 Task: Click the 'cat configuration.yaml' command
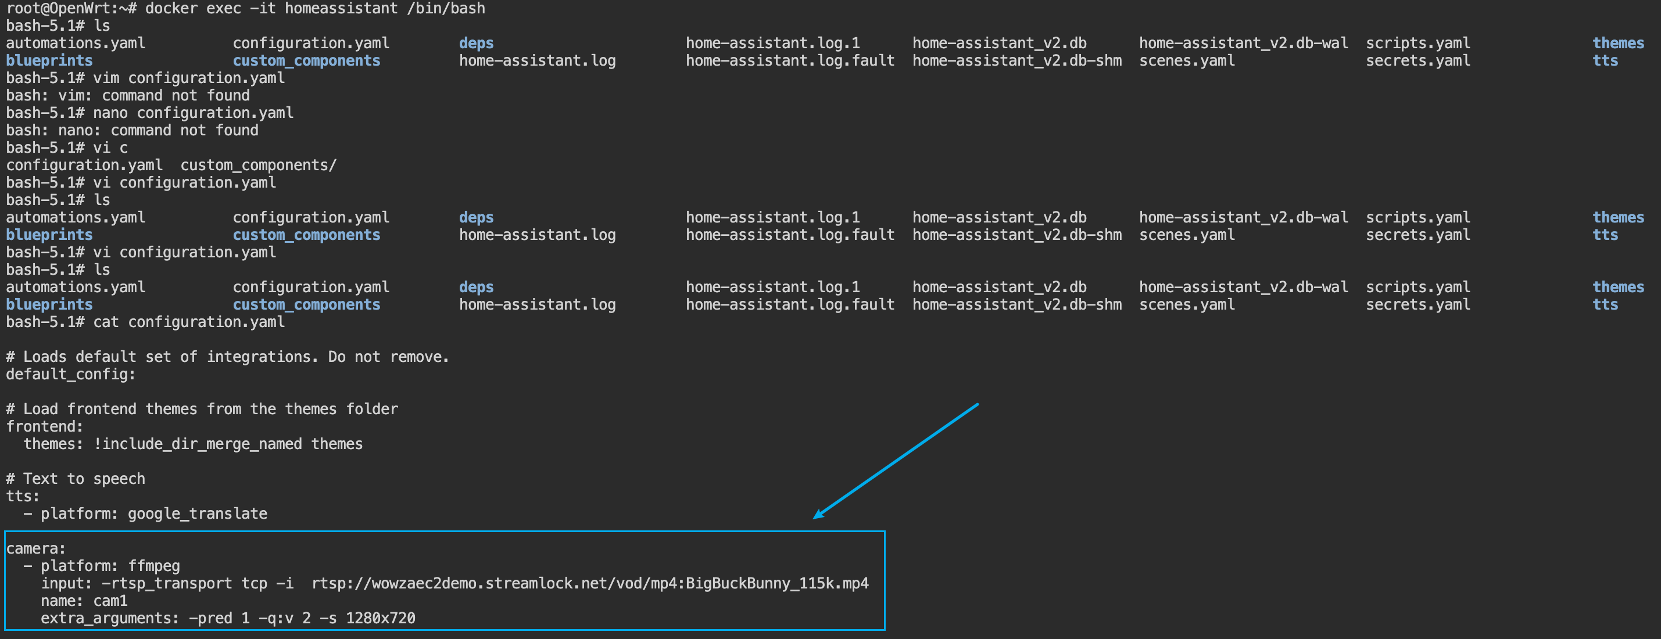pos(188,322)
